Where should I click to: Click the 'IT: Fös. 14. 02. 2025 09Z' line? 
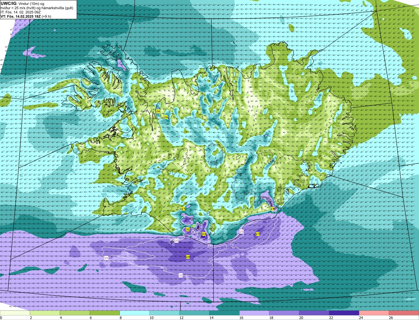coord(20,12)
